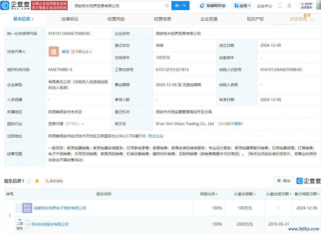Click the 2000万元 subscribed capital cell
321x233 pixels.
click(245, 224)
